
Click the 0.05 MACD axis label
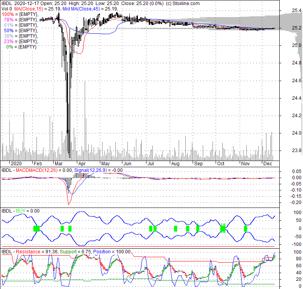click(x=297, y=171)
